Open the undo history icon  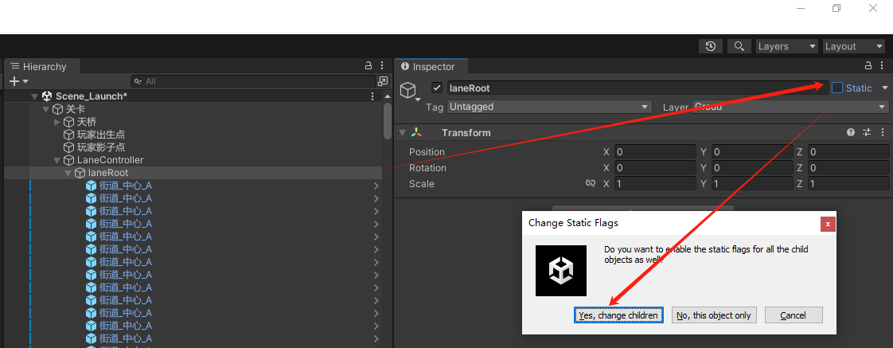point(710,47)
